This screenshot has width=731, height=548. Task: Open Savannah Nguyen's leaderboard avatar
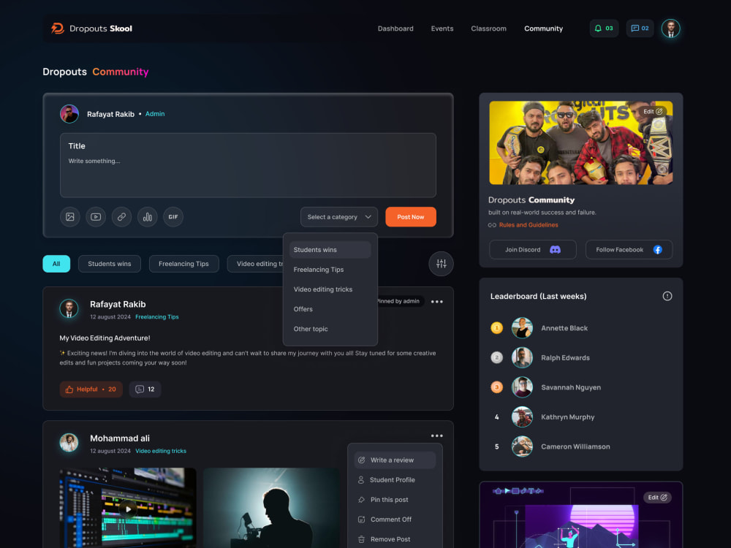point(522,387)
